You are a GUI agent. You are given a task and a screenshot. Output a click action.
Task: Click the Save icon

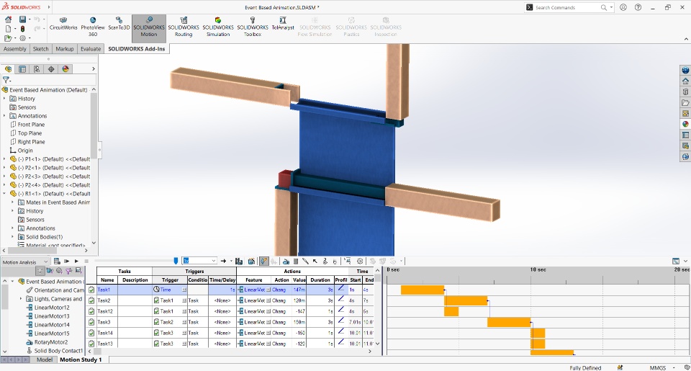click(x=22, y=19)
